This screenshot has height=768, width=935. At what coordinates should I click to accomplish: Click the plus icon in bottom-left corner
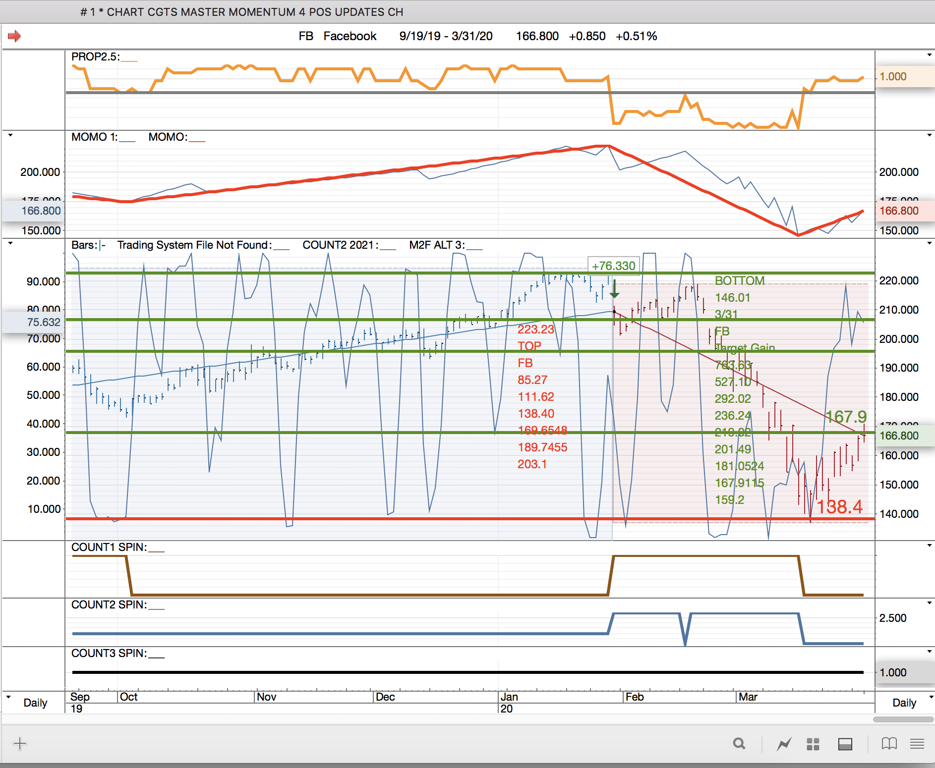point(20,743)
